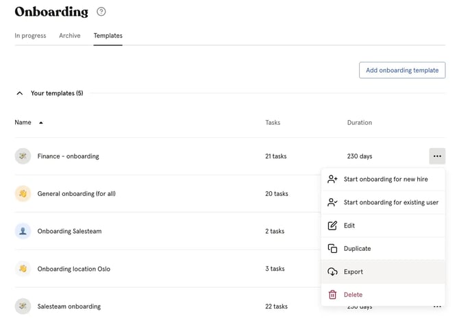
Task: Choose Start onboarding for existing user
Action: 383,202
